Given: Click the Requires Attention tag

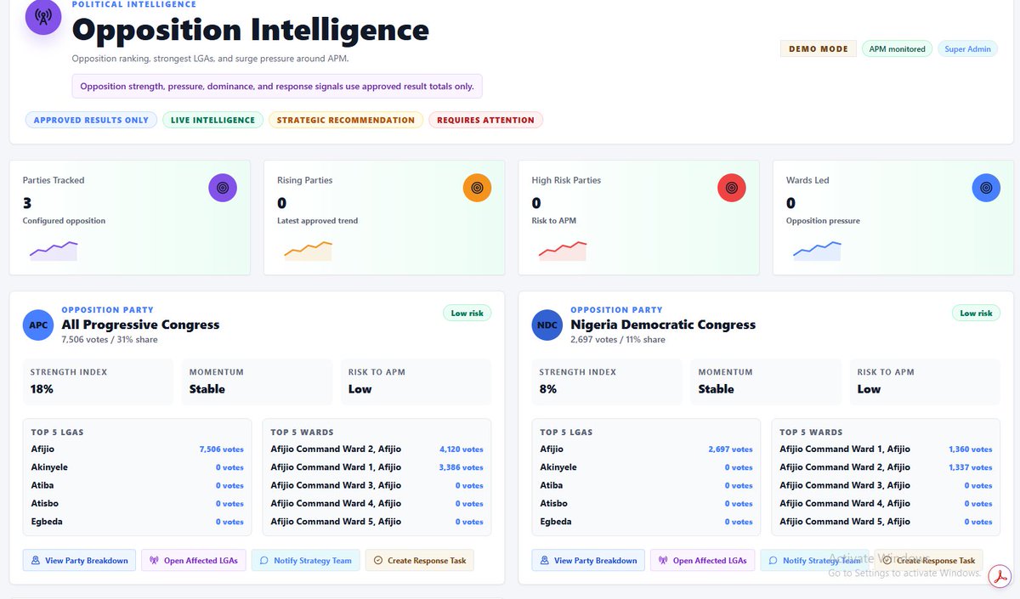Looking at the screenshot, I should [x=485, y=120].
